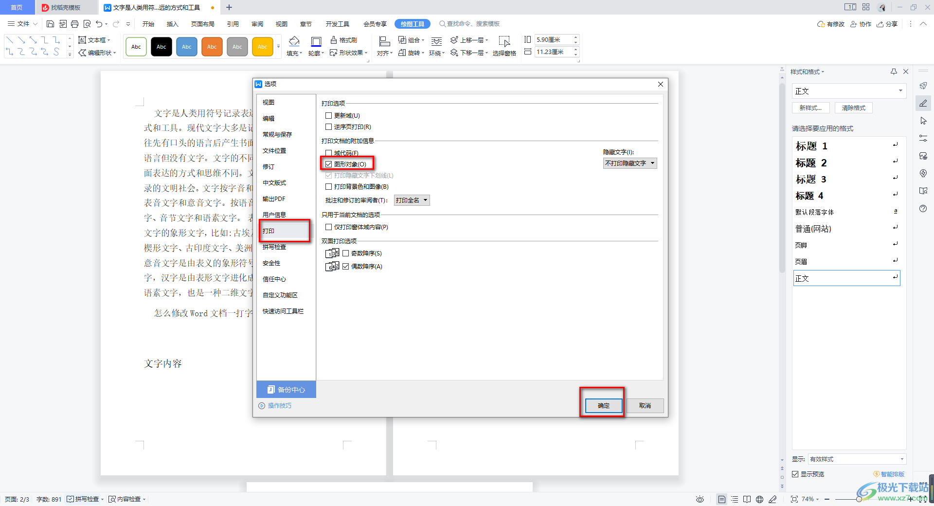This screenshot has width=934, height=506.
Task: Select 常规与保存 in options sidebar
Action: 277,135
